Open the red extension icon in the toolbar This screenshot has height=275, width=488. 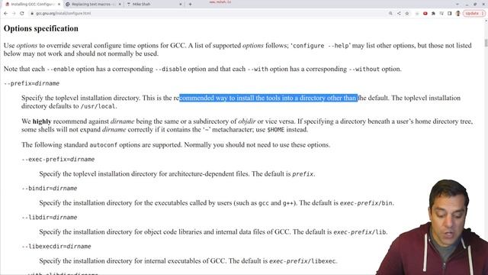click(x=425, y=14)
